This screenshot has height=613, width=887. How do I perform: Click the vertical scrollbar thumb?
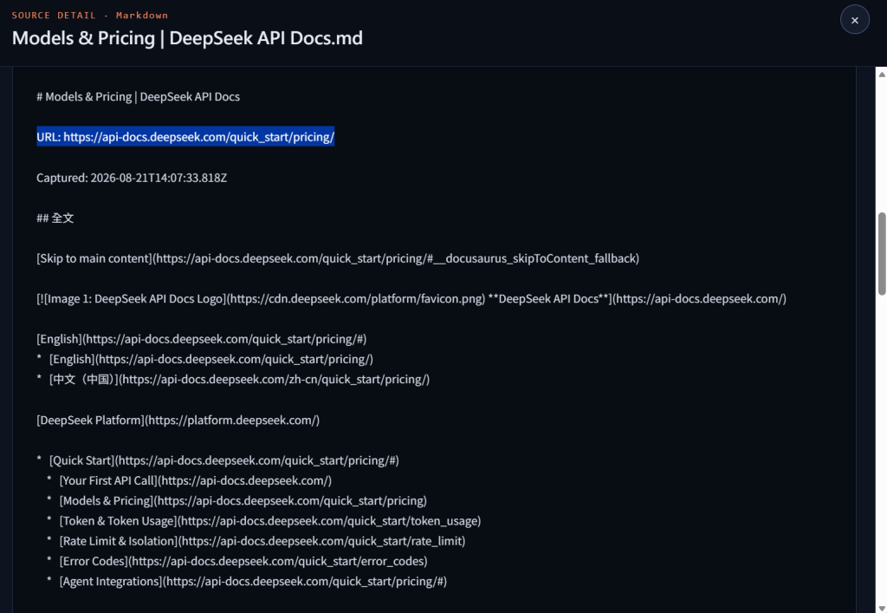pos(881,253)
